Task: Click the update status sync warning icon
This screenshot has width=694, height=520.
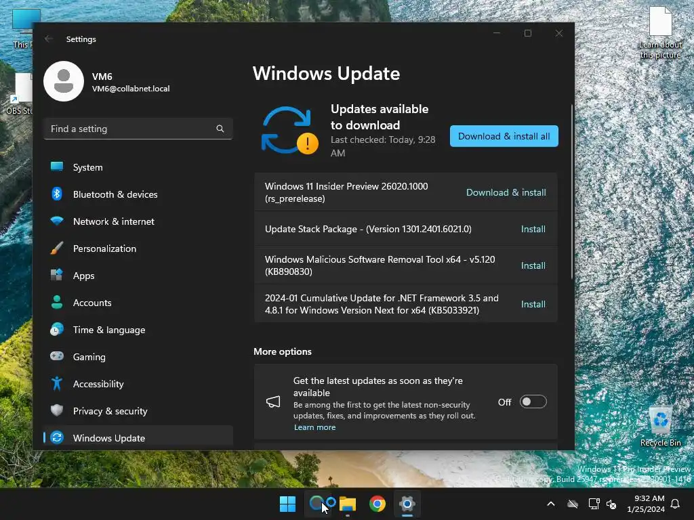Action: [289, 131]
